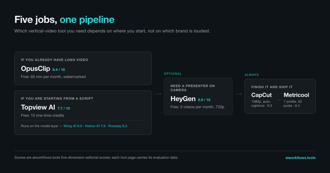Open the Hailuo AI 7.9 link

(95, 126)
